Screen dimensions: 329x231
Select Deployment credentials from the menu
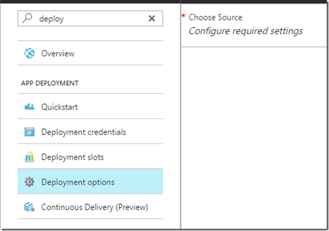click(x=90, y=132)
